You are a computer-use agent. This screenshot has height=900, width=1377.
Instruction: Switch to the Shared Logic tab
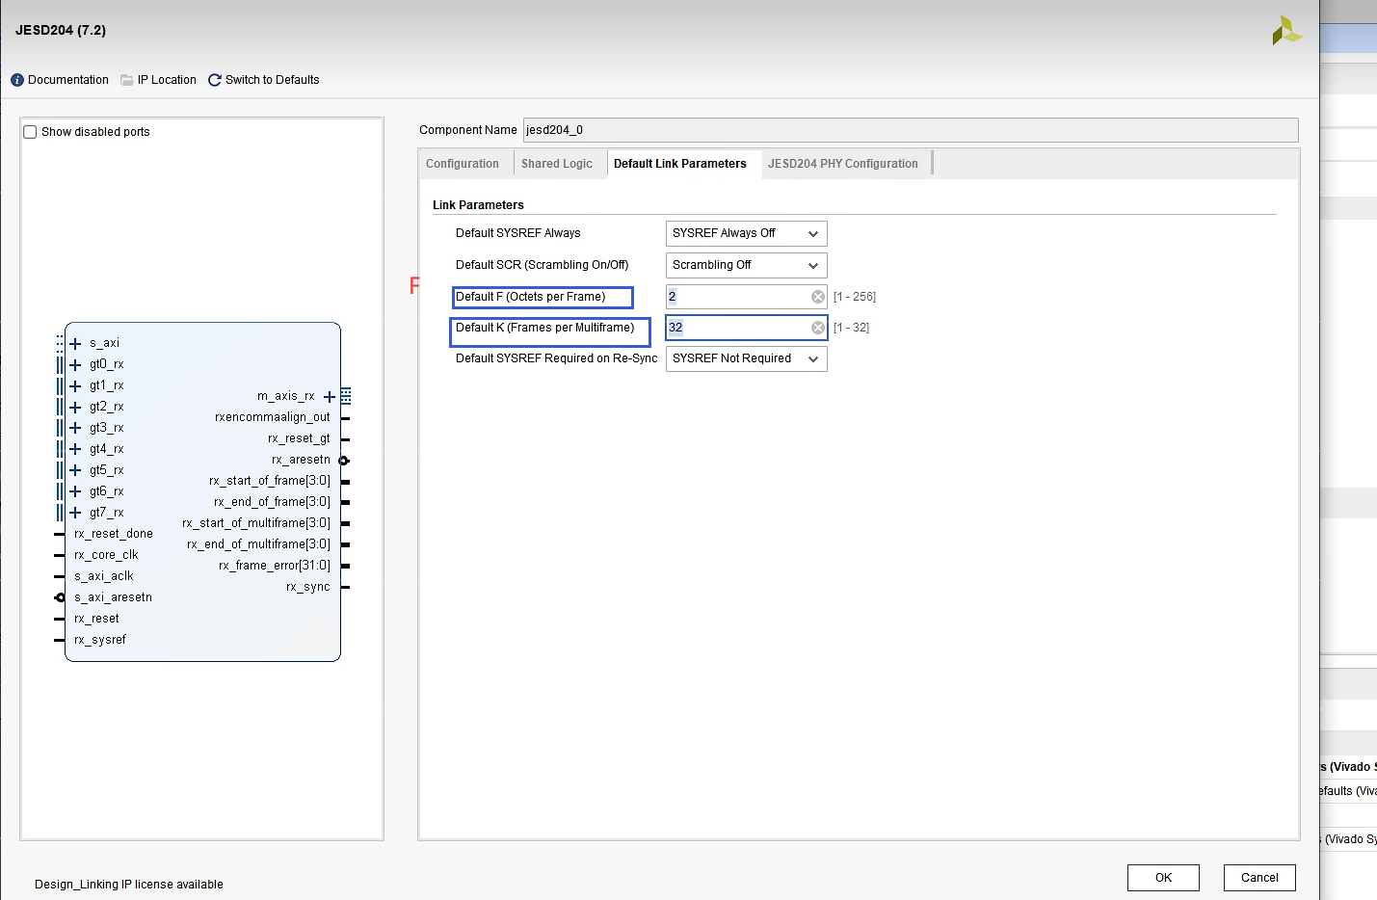click(x=557, y=164)
